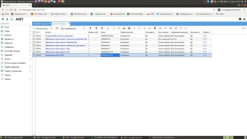Click the Телефония phone icon in sidebar
Image resolution: width=247 pixels, height=139 pixels.
coord(2,47)
